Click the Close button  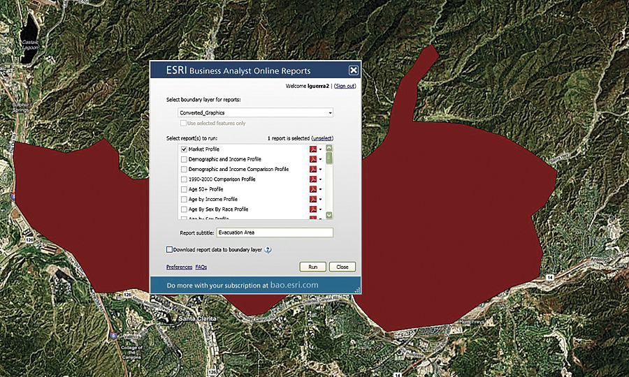342,267
